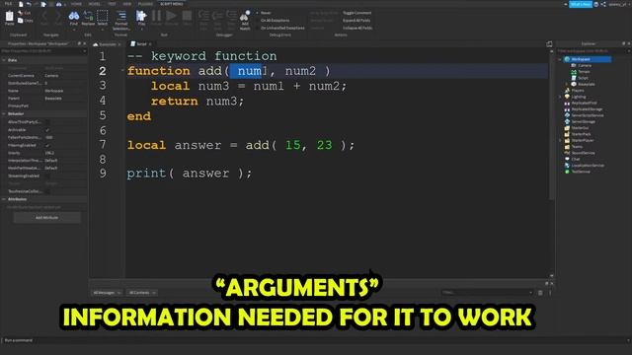Collapse the Workspace tree node arrow
This screenshot has height=355, width=632.
point(560,59)
